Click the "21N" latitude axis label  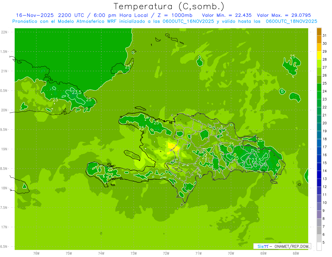click(4, 71)
